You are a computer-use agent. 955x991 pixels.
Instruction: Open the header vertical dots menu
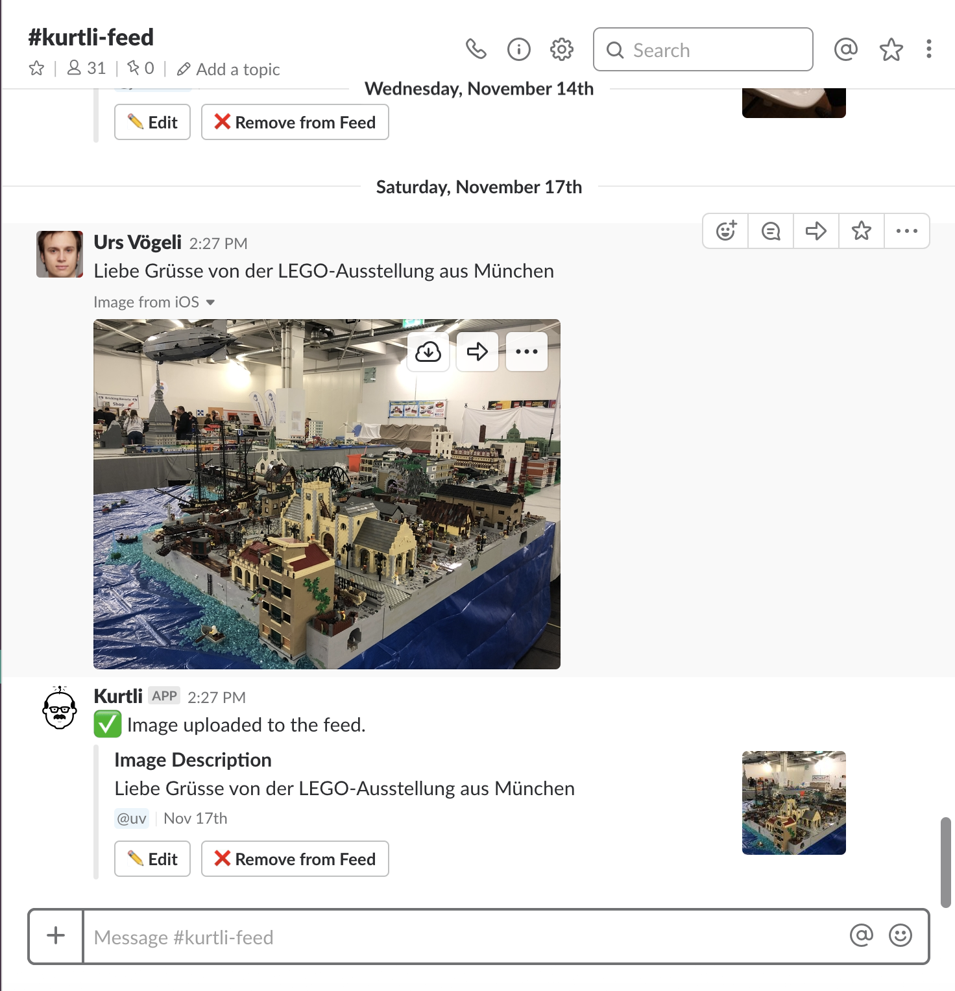point(928,49)
